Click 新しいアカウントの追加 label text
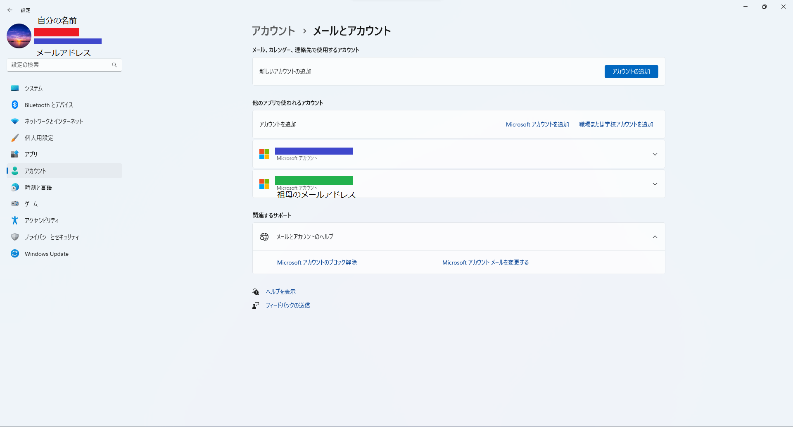The width and height of the screenshot is (793, 427). [x=285, y=72]
